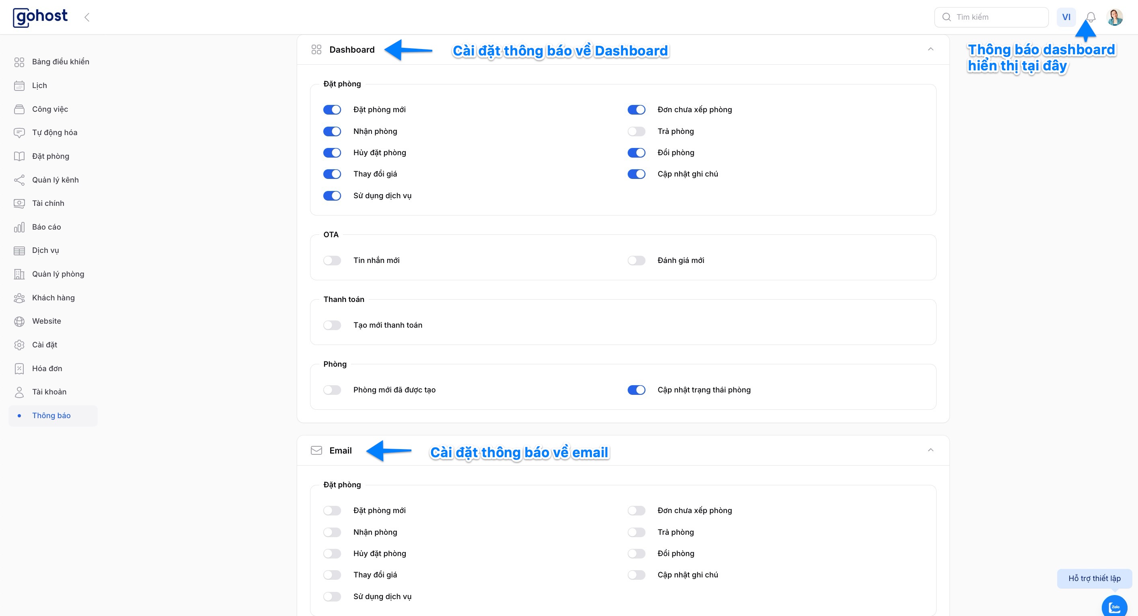Open the Tài chính menu item
This screenshot has height=616, width=1138.
[x=48, y=203]
